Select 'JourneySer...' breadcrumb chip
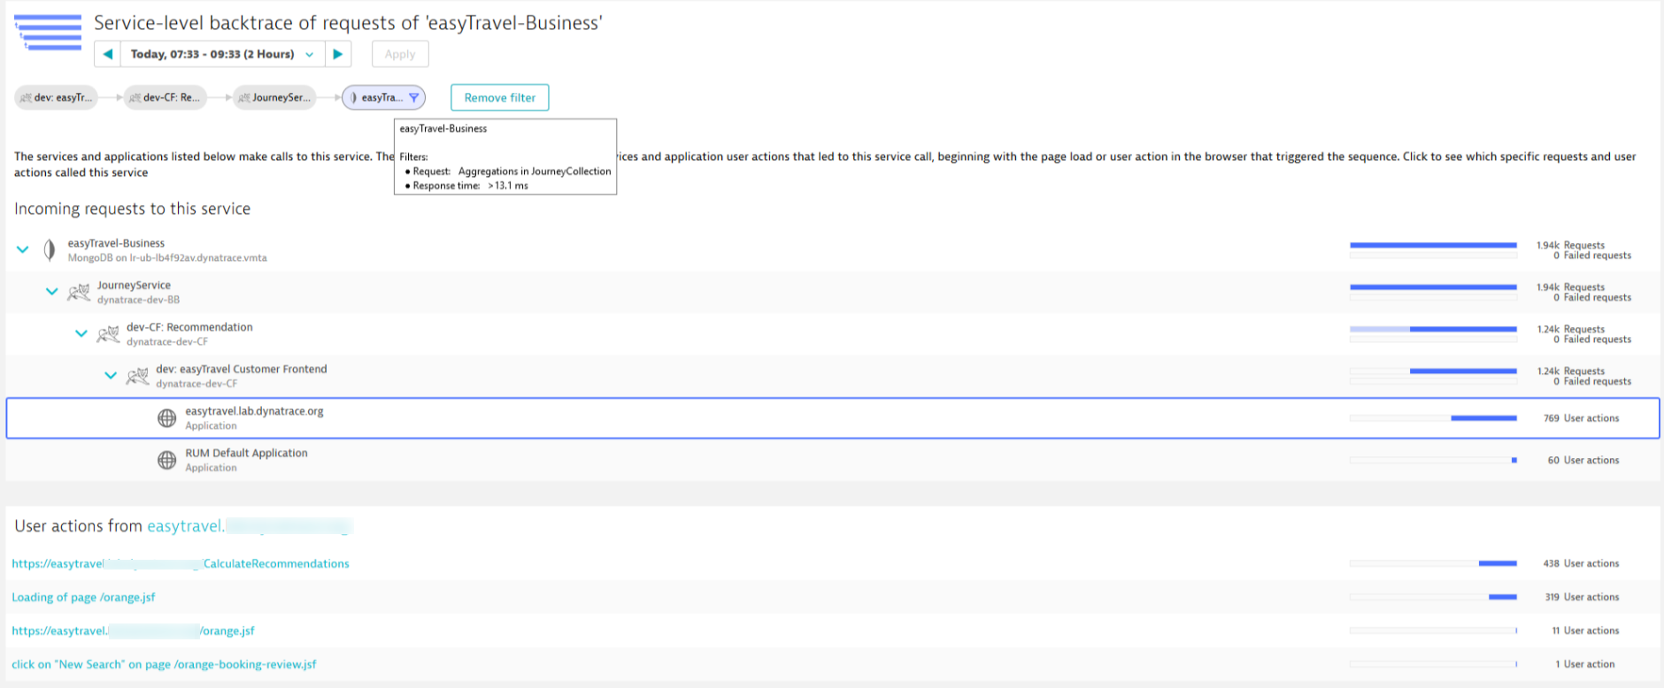Image resolution: width=1664 pixels, height=688 pixels. tap(274, 97)
